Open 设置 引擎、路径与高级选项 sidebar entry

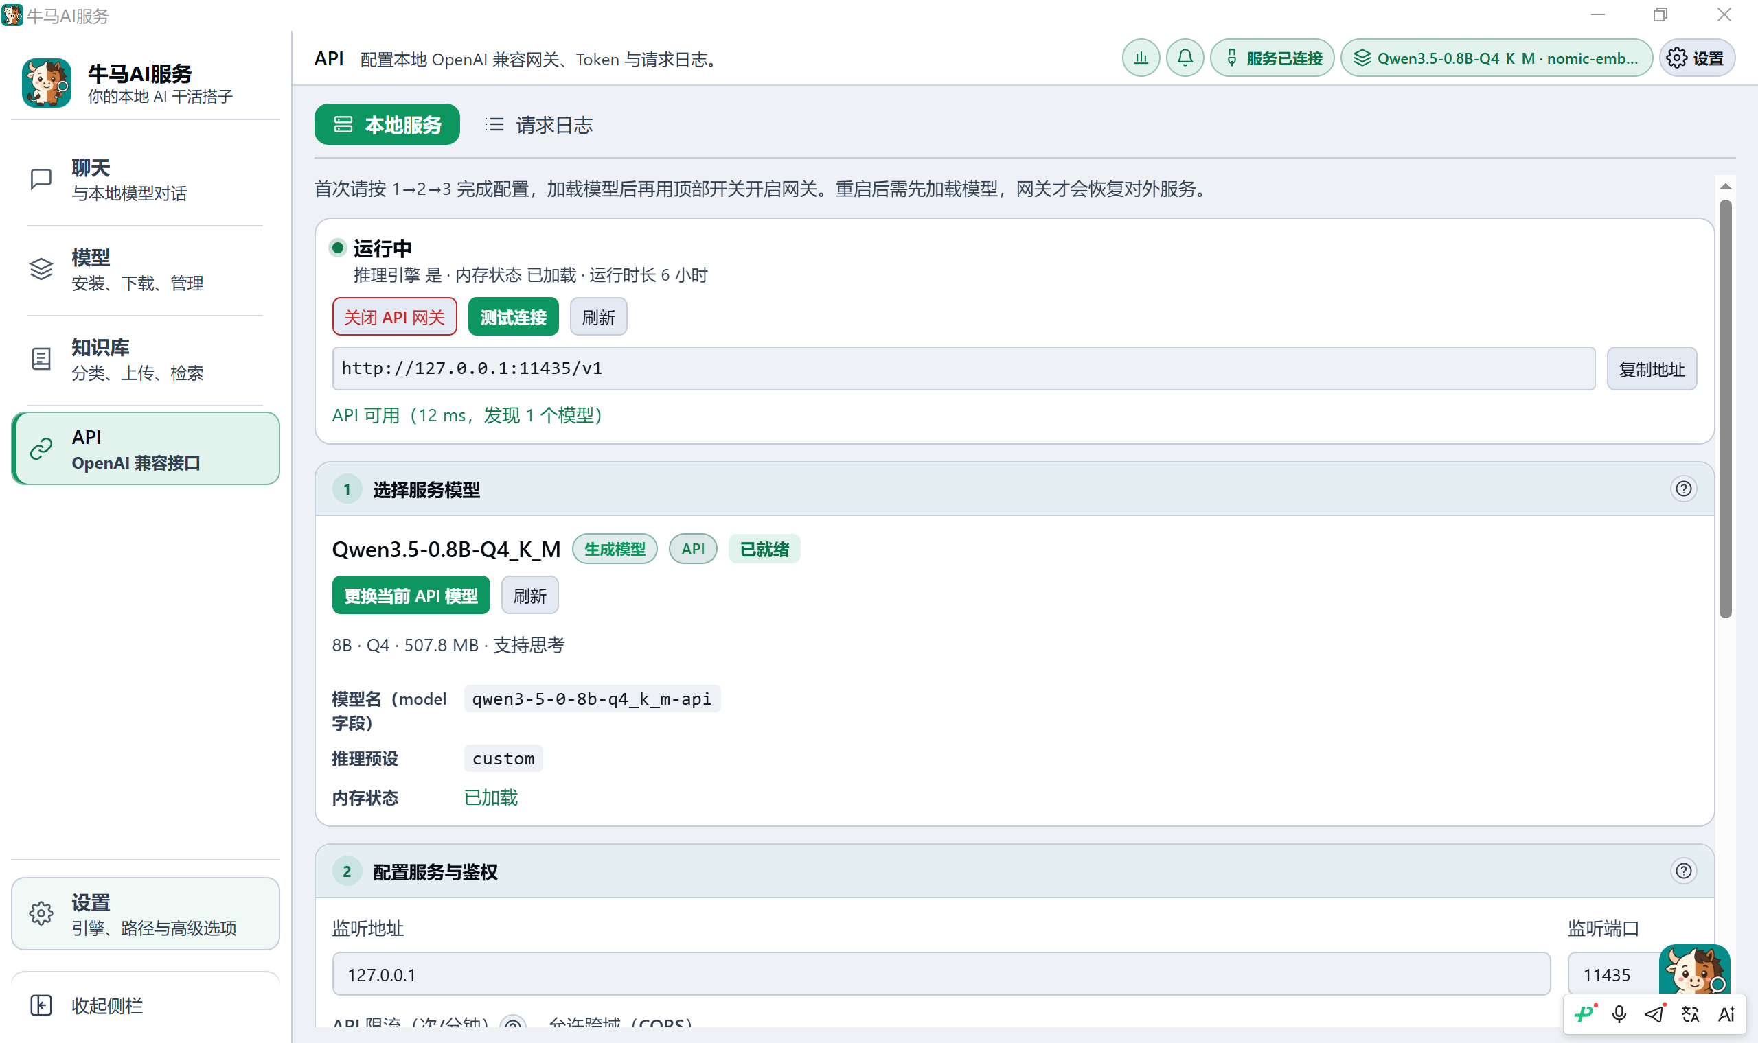146,914
